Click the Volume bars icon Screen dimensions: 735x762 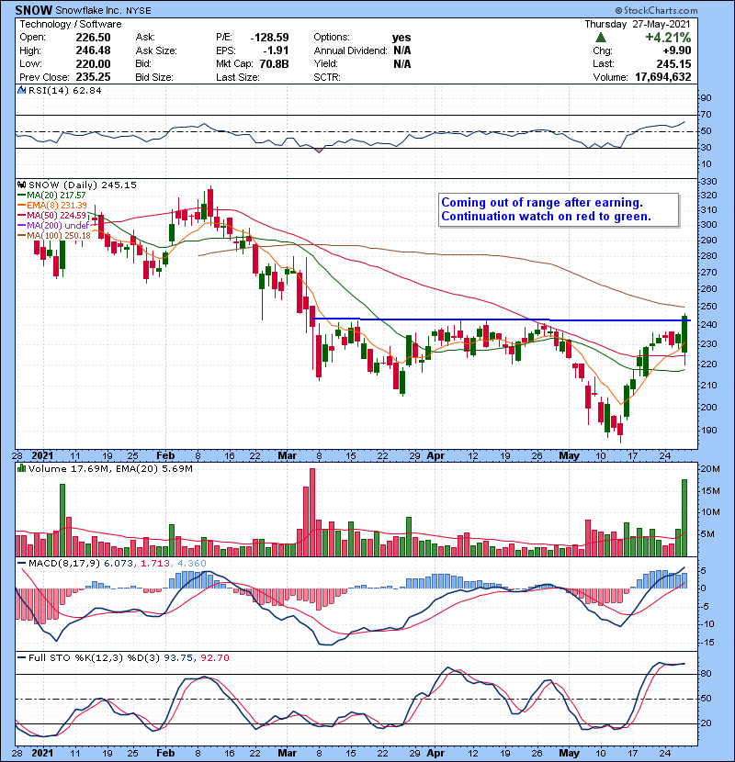click(x=21, y=468)
